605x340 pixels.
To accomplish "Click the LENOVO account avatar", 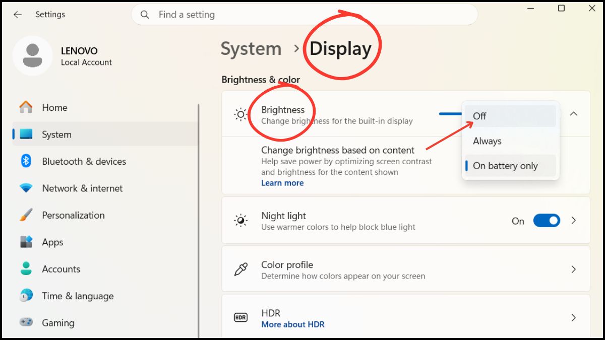I will tap(33, 56).
